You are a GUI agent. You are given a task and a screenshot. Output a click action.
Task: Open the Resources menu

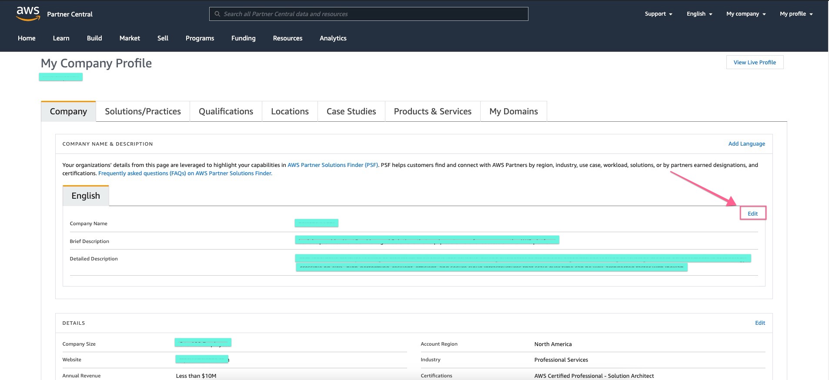287,38
